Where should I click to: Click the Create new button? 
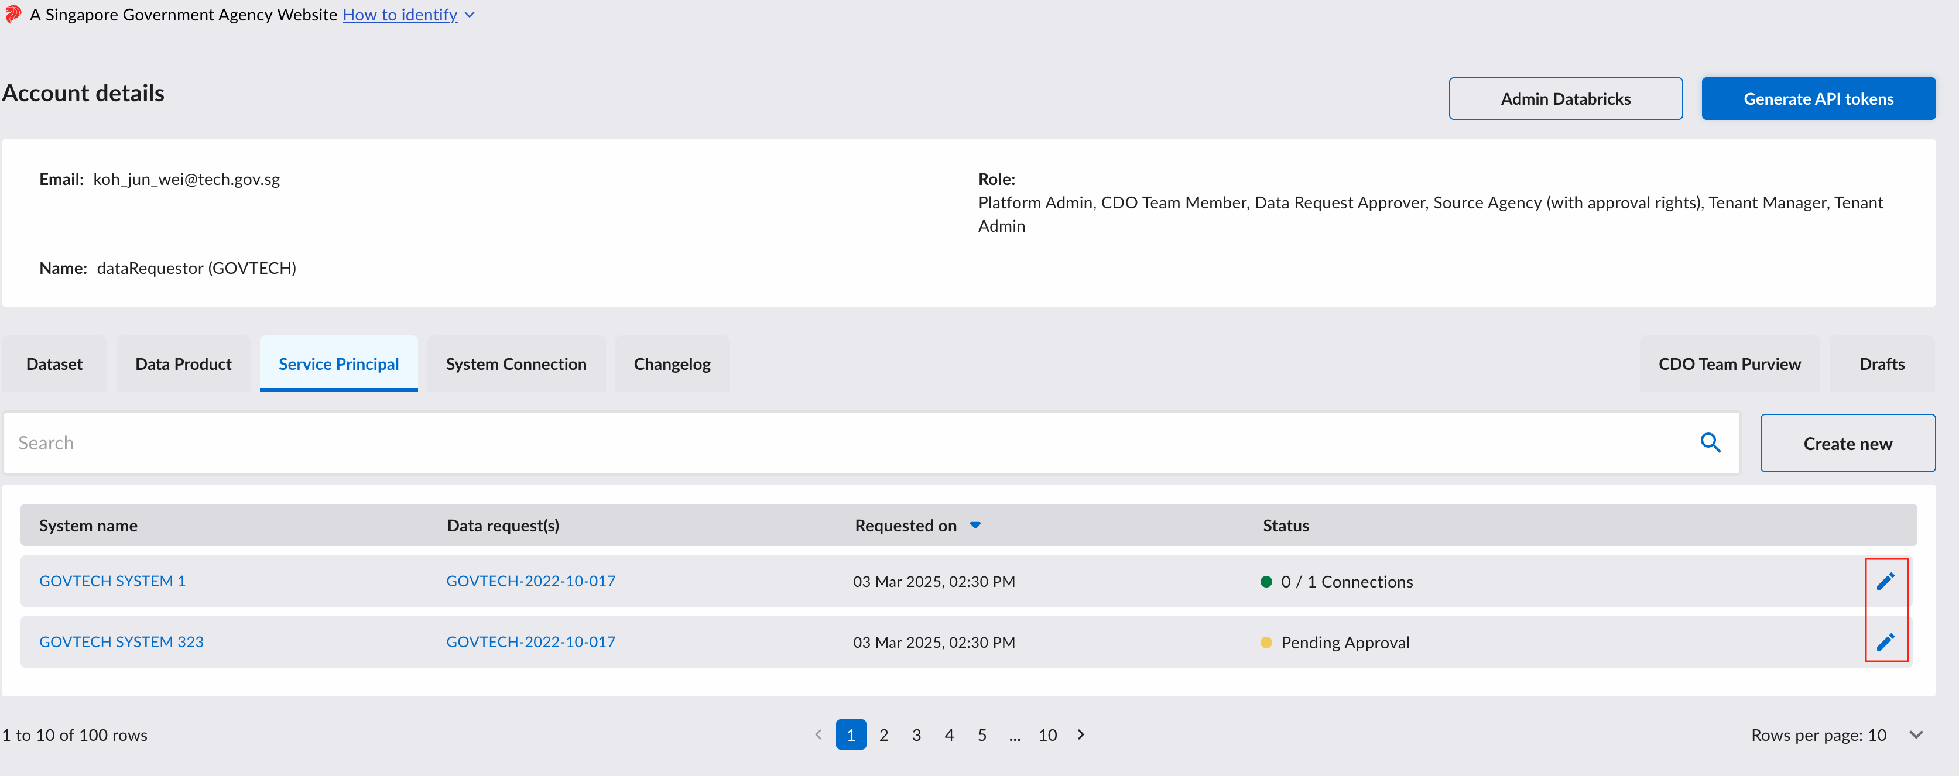1847,443
